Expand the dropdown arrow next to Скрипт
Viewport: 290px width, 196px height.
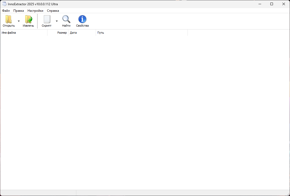[57, 21]
